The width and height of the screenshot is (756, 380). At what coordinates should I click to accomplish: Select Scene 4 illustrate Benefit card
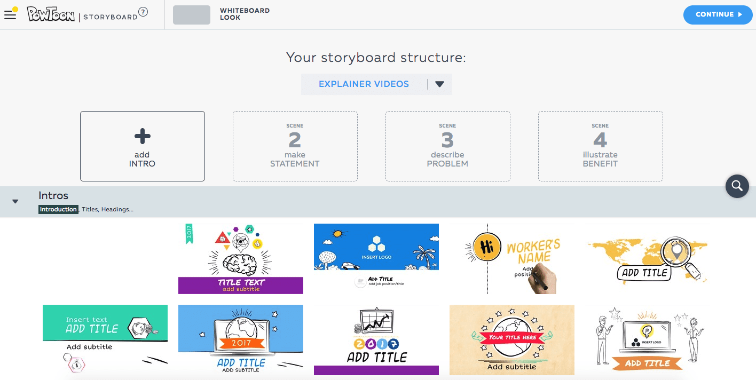pos(600,146)
